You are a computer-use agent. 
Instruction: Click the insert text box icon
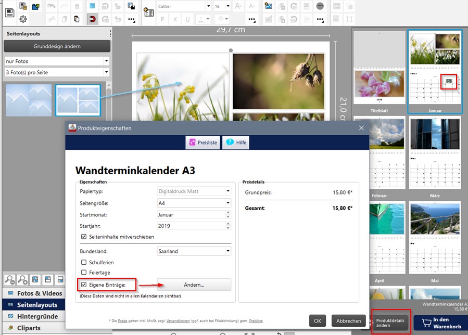click(x=148, y=13)
